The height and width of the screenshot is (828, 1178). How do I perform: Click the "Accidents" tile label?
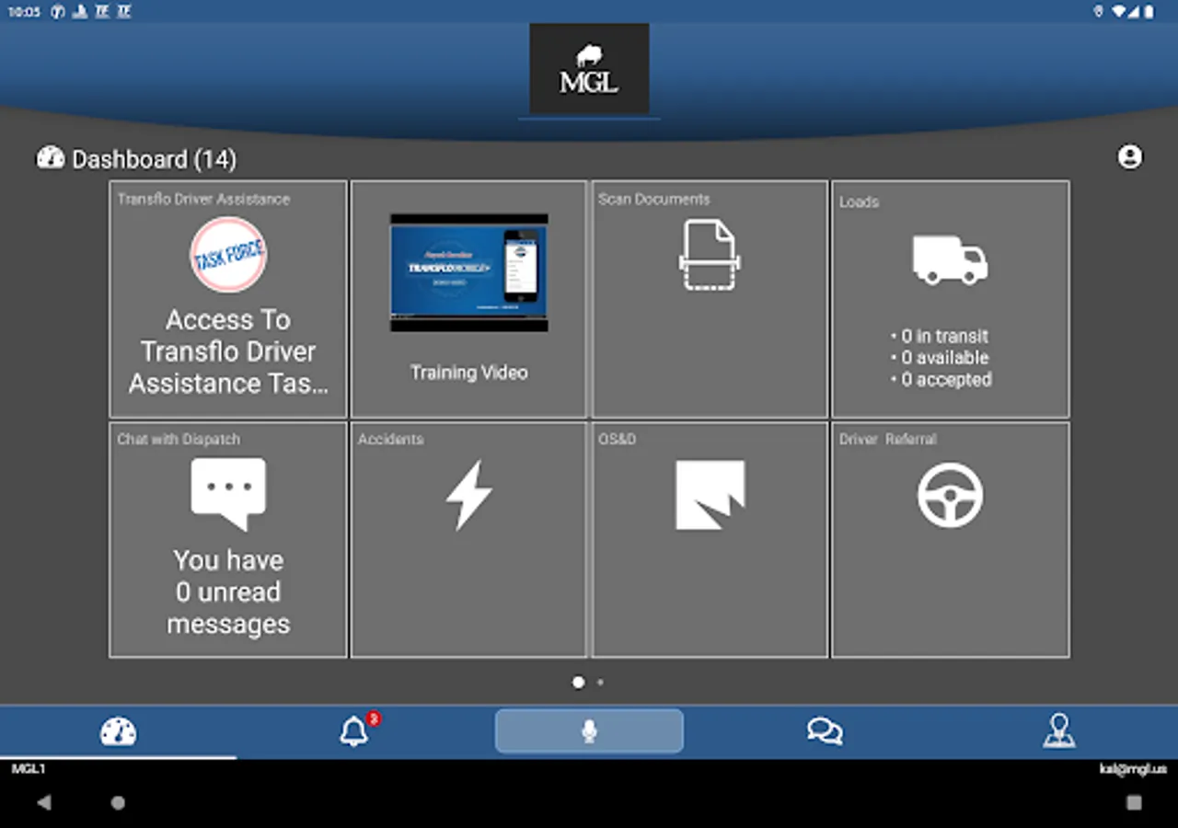(391, 439)
